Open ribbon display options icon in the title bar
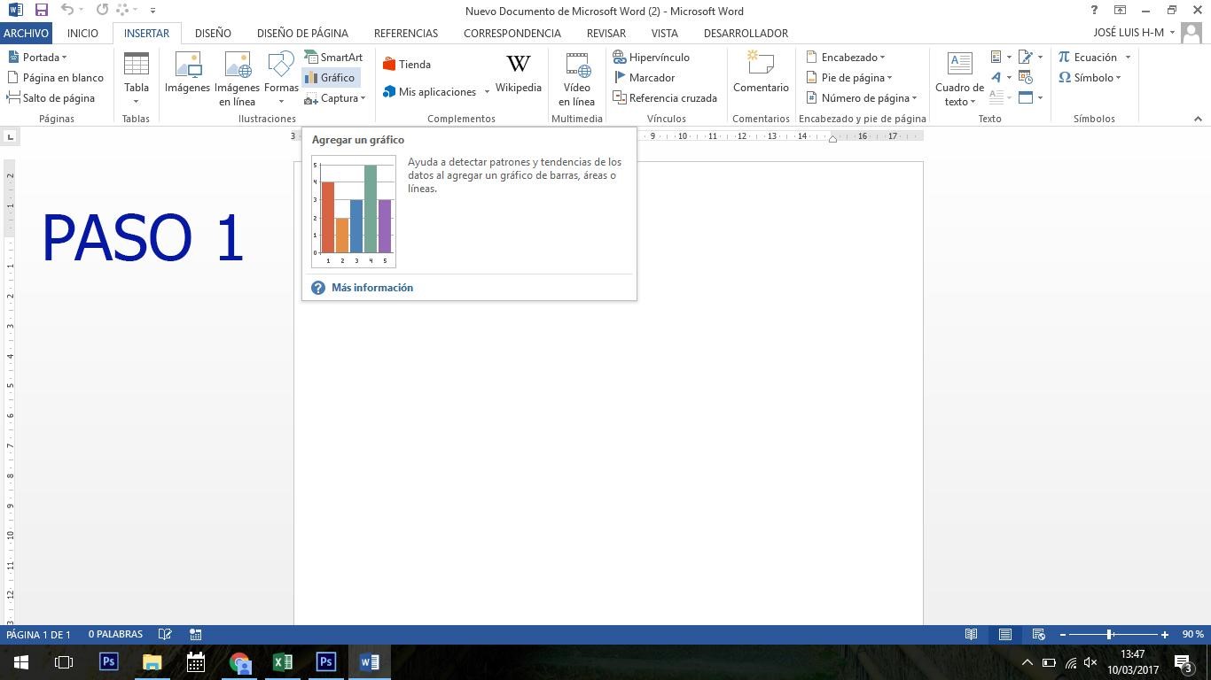The width and height of the screenshot is (1211, 680). (1120, 11)
